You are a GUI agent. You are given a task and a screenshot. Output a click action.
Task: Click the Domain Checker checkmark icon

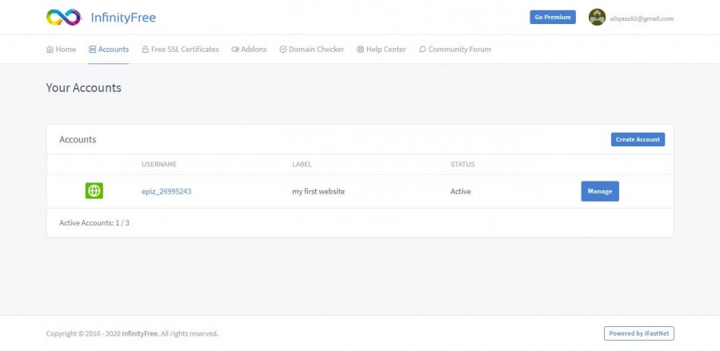pos(283,49)
